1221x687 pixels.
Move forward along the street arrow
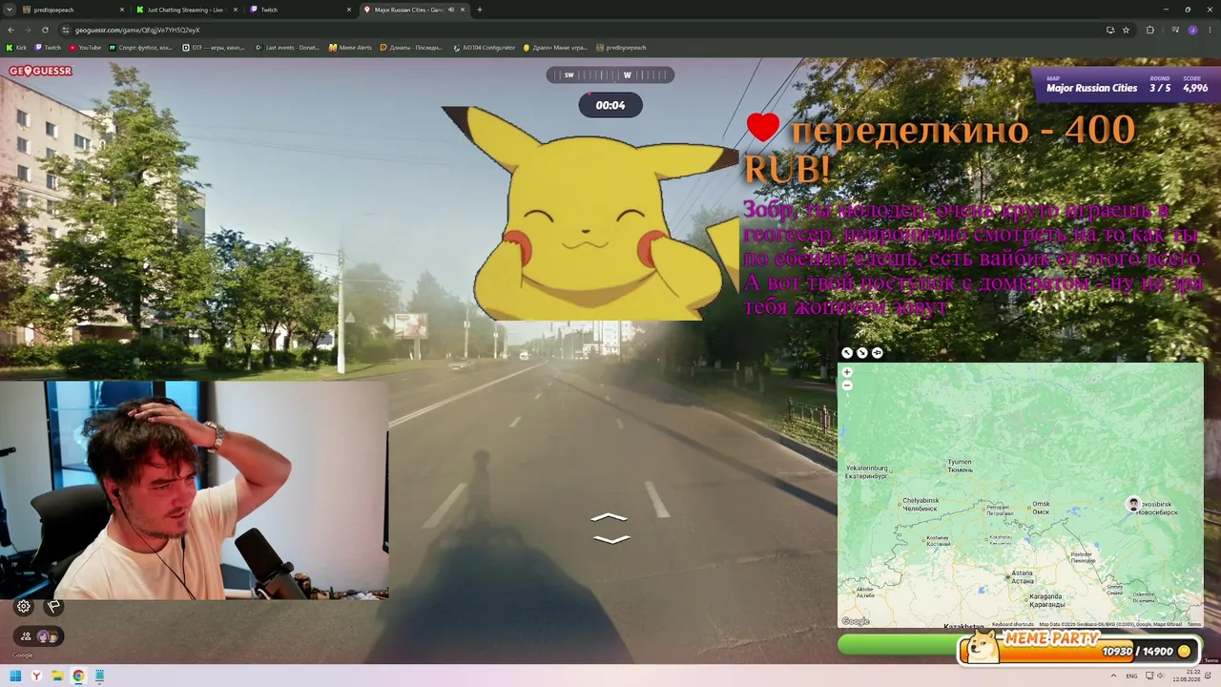click(610, 518)
